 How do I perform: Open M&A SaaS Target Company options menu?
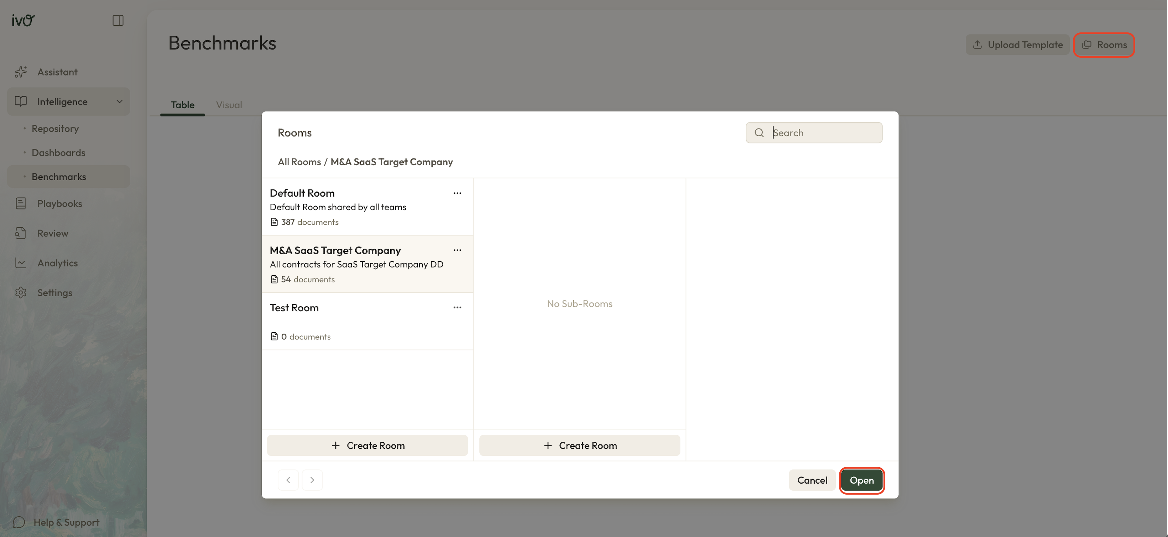(457, 250)
